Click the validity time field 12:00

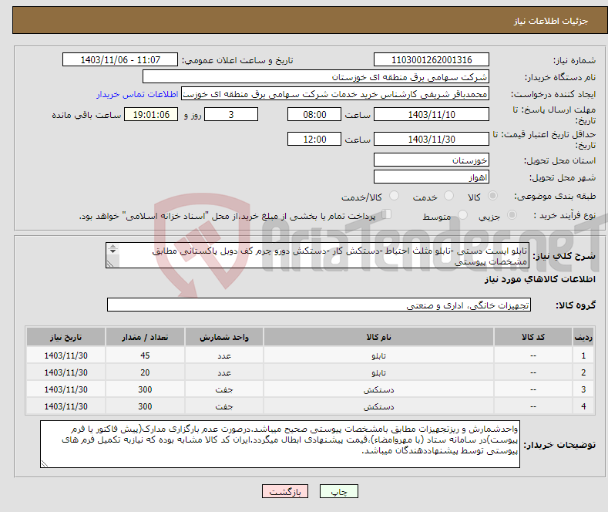(x=314, y=139)
